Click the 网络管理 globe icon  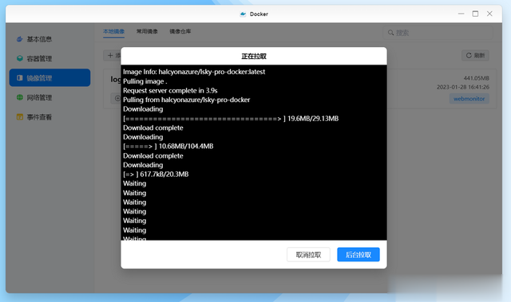coord(19,97)
